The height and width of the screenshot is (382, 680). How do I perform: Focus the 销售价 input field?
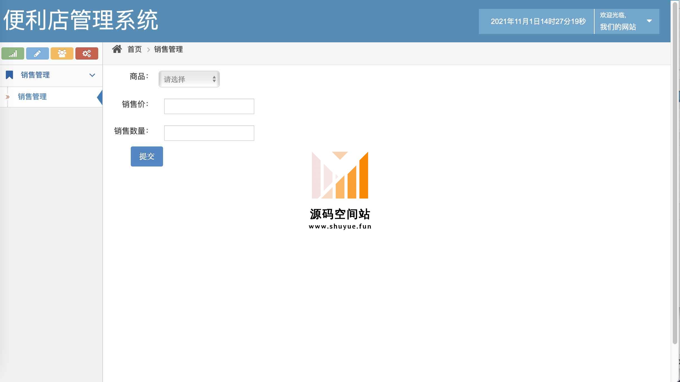(209, 106)
